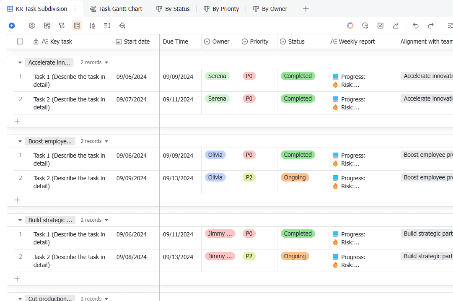This screenshot has height=301, width=453.
Task: Open the 2 records dropdown for Build strategic
Action: click(94, 220)
